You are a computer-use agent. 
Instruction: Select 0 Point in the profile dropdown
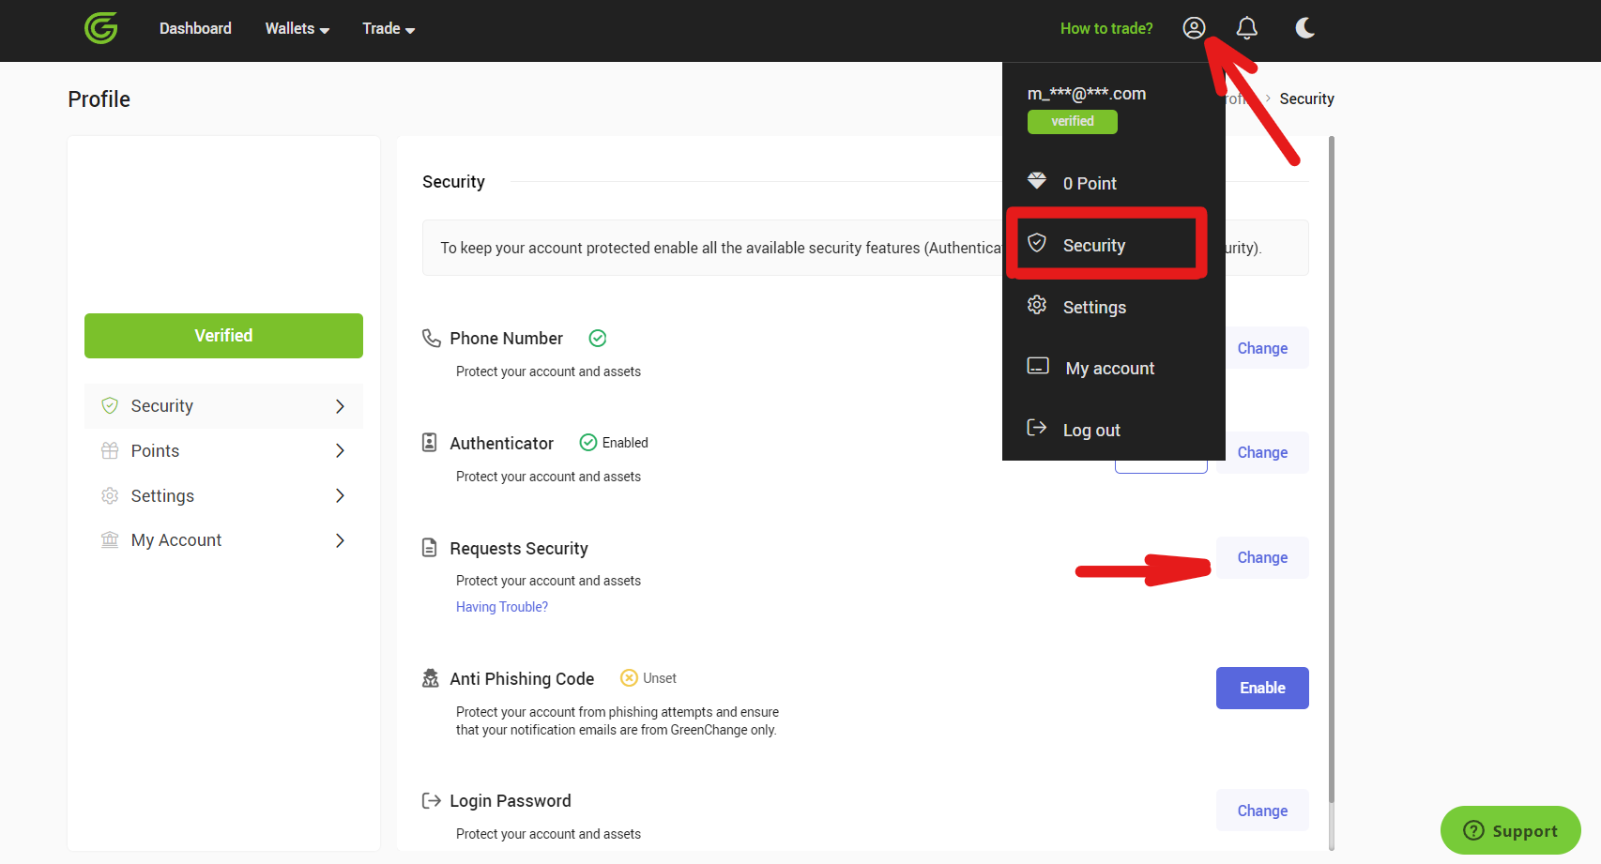[1113, 183]
